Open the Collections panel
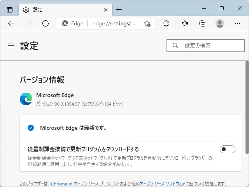This screenshot has height=187, width=249. tap(202, 23)
